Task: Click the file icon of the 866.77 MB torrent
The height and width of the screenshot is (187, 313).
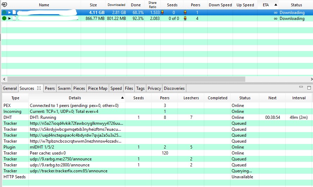Action: (14, 18)
